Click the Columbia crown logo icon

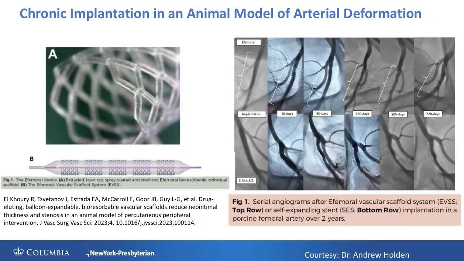point(18,253)
